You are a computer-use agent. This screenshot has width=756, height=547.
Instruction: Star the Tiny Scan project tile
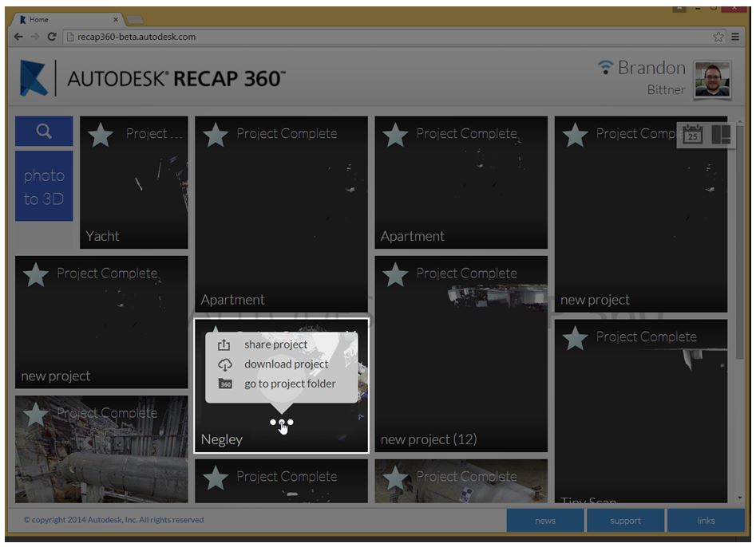576,339
